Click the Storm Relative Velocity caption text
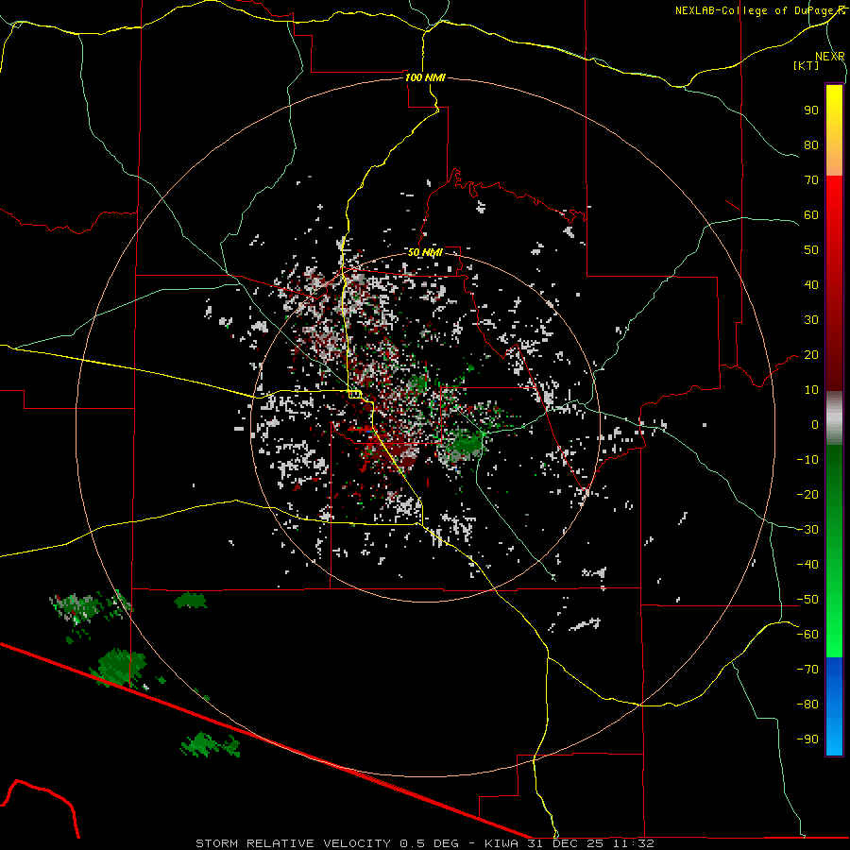The height and width of the screenshot is (850, 850). pos(424,843)
